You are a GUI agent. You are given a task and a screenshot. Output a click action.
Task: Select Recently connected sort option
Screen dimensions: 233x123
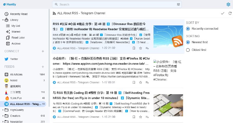click(188, 28)
